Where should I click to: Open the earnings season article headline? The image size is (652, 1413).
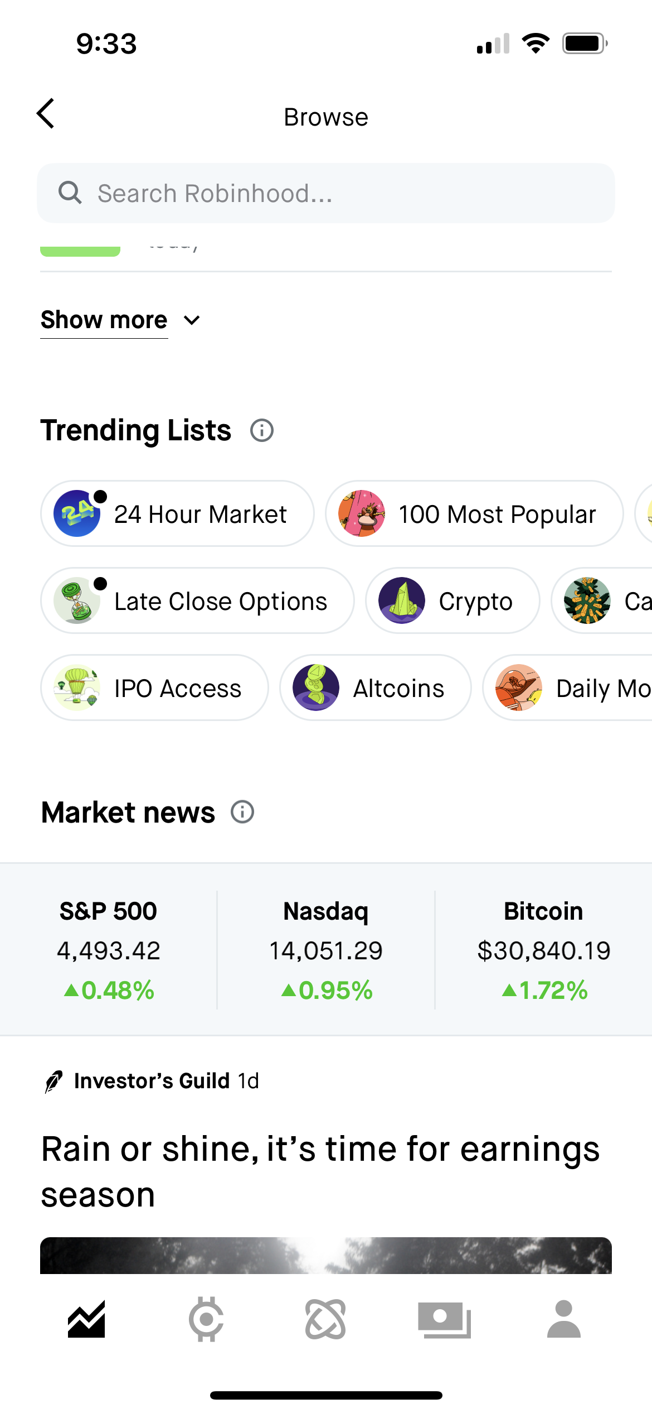[320, 1171]
